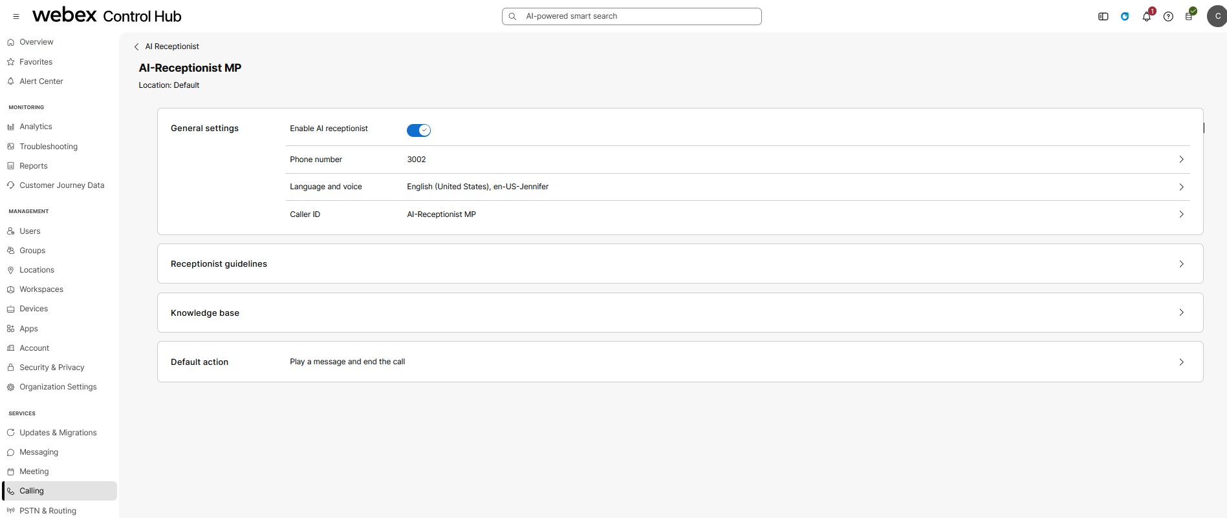Open Overview in the sidebar
Viewport: 1227px width, 518px height.
tap(36, 42)
